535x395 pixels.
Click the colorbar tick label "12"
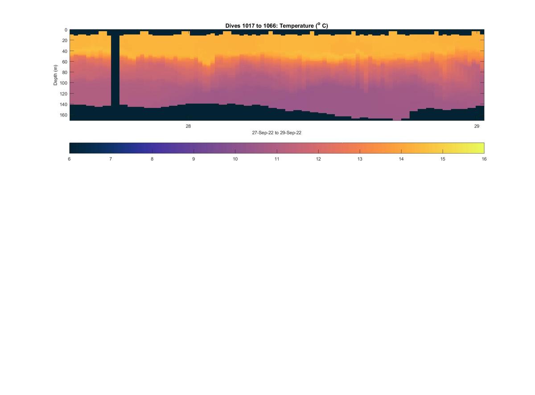tap(318, 159)
